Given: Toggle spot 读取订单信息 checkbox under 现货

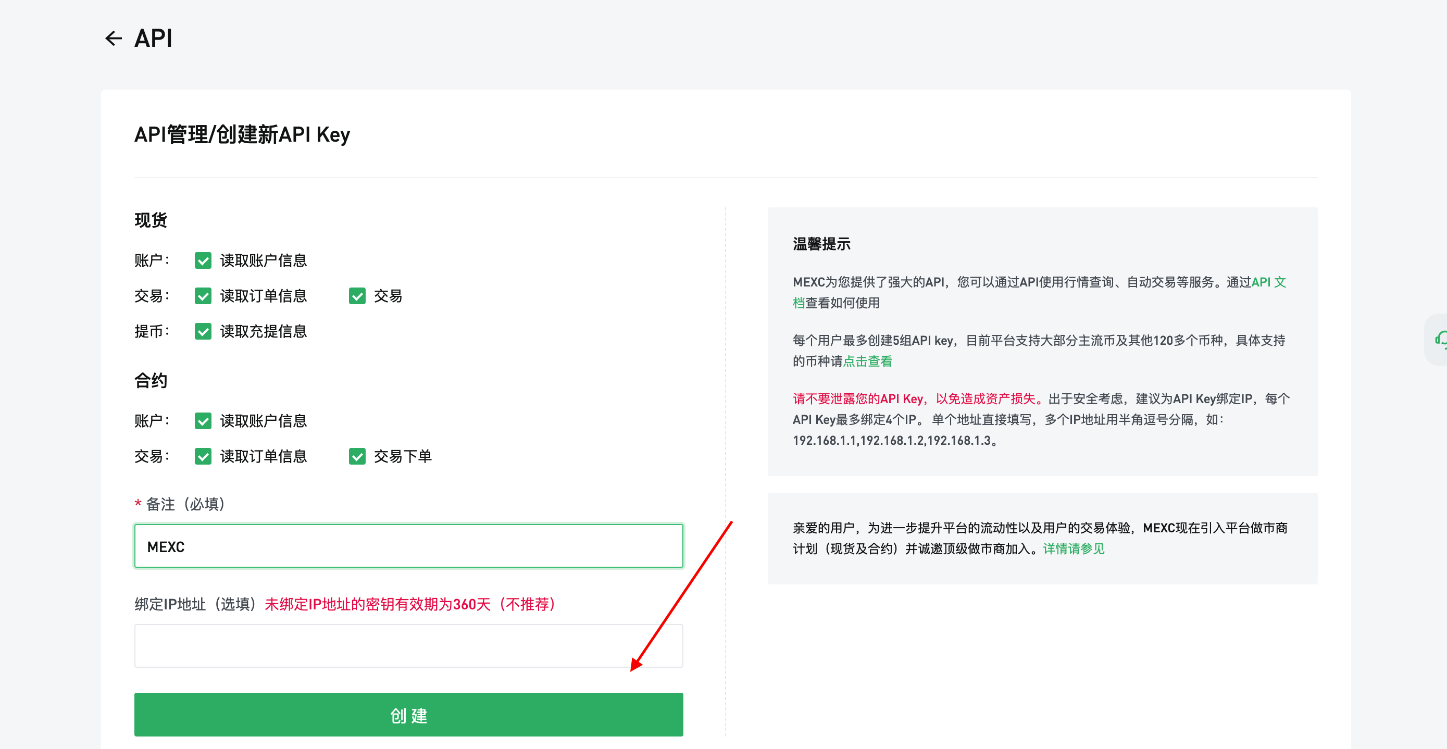Looking at the screenshot, I should pos(203,295).
